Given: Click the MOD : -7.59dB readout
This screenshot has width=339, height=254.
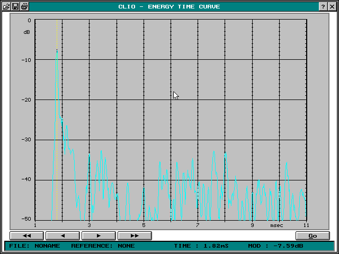Looking at the screenshot, I should (x=275, y=246).
